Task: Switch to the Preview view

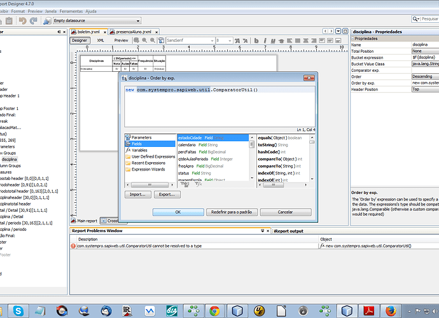Action: 121,40
